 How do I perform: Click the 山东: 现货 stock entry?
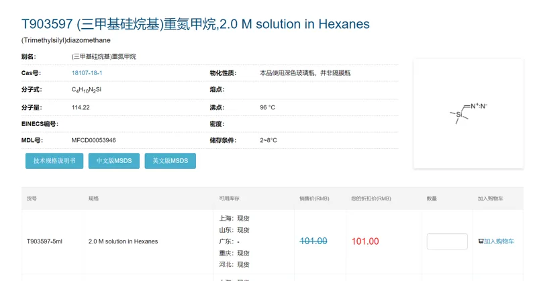234,230
